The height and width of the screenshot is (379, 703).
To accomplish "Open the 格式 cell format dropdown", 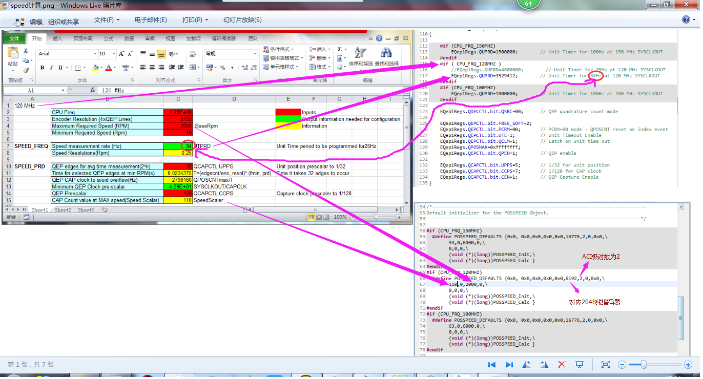I will click(x=320, y=67).
